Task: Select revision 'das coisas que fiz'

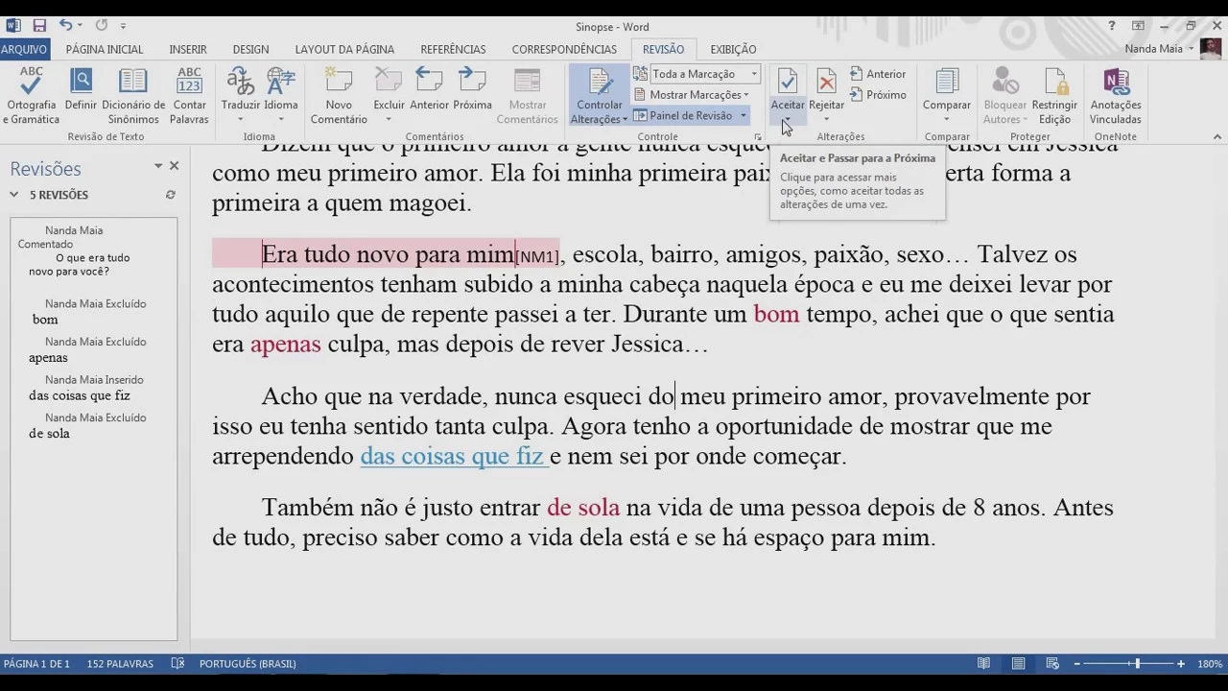Action: (79, 395)
